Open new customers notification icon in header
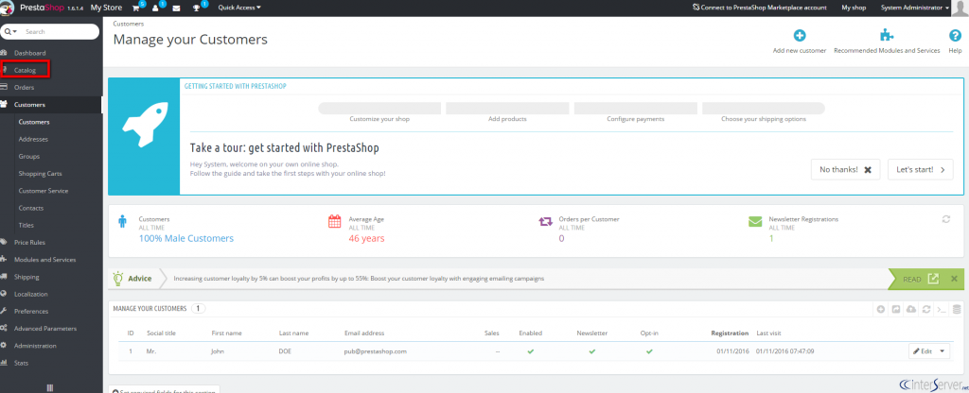 point(156,8)
